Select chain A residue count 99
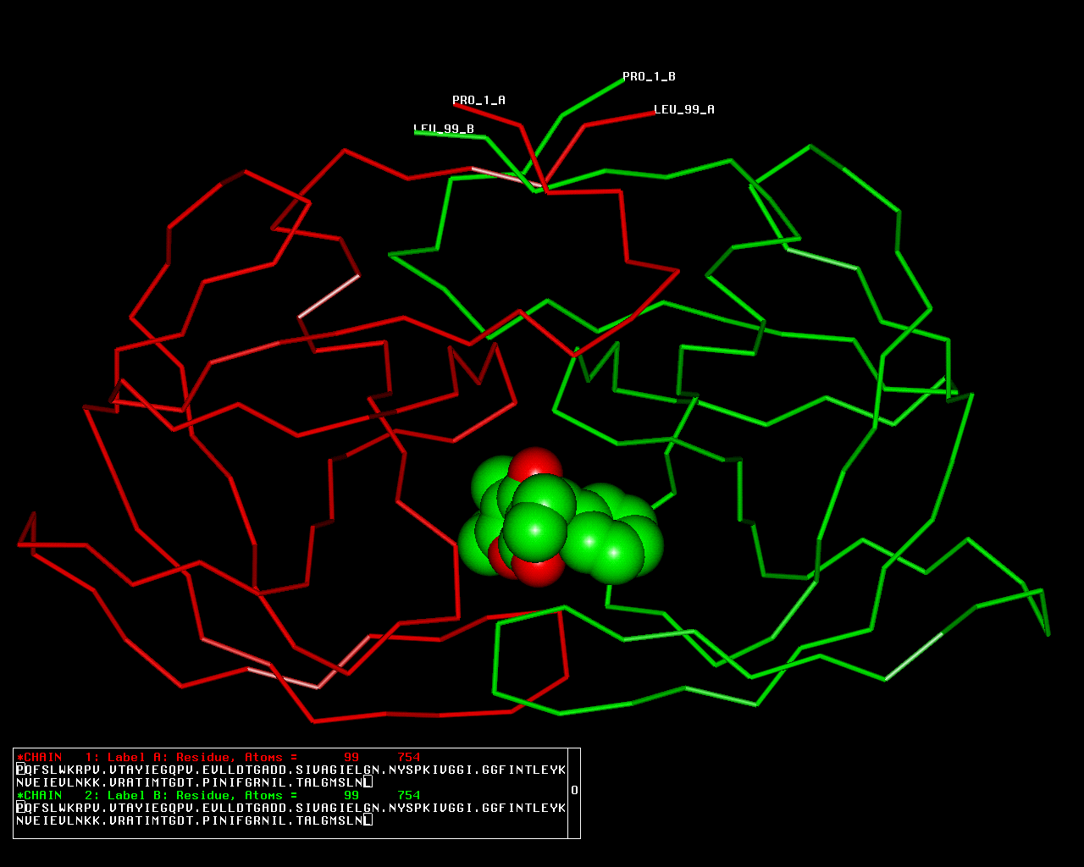The width and height of the screenshot is (1084, 867). [x=351, y=758]
